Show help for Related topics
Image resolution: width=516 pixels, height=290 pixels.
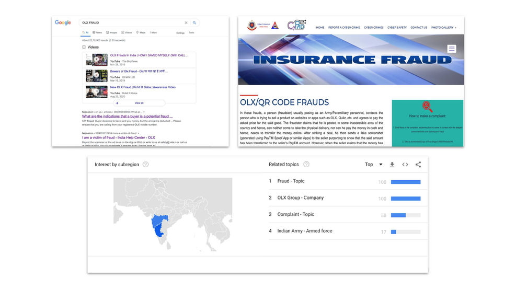click(x=306, y=165)
